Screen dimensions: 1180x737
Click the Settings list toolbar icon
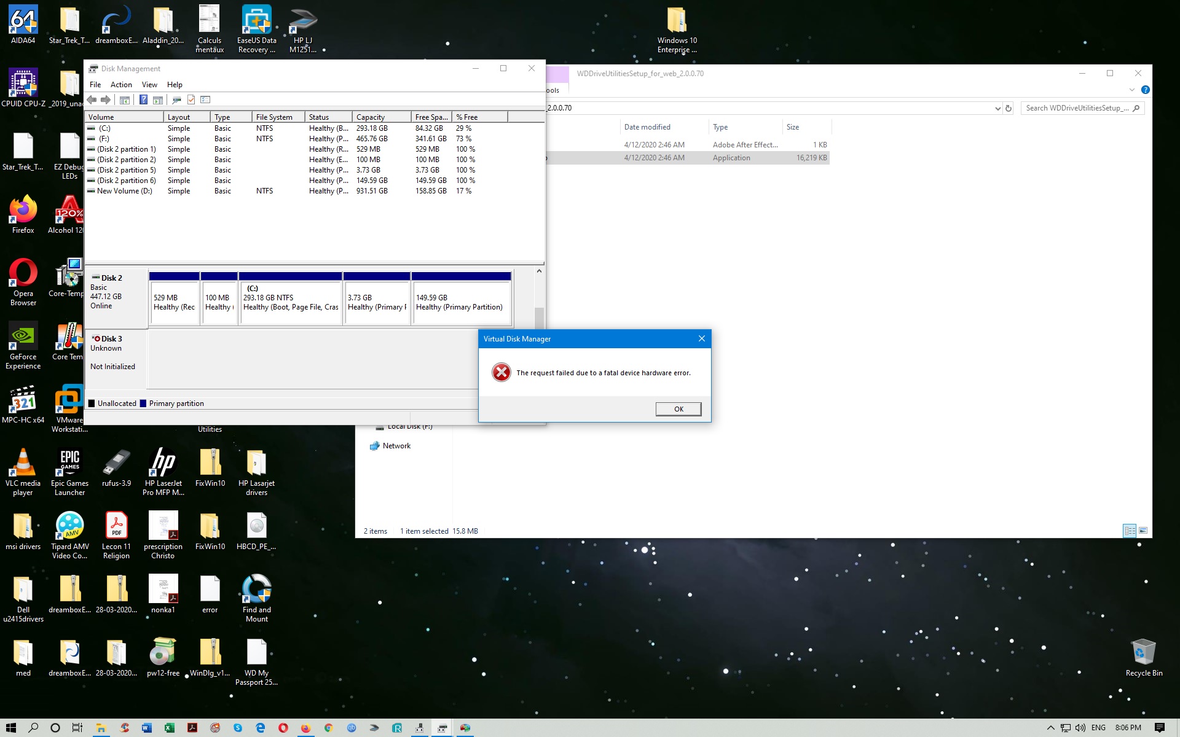[206, 99]
